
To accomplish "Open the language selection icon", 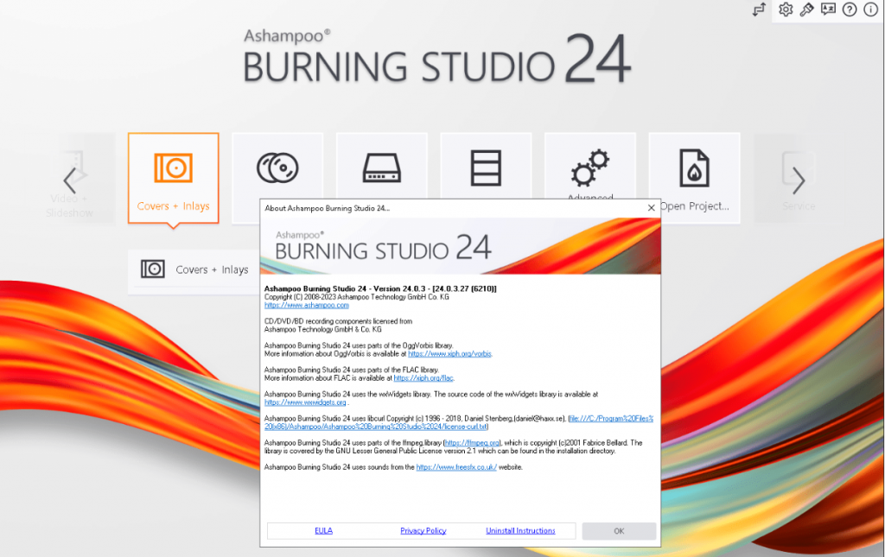I will 828,9.
